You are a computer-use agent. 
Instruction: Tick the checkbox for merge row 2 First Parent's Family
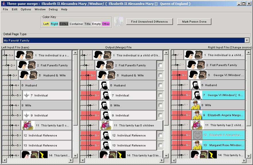pos(160,65)
